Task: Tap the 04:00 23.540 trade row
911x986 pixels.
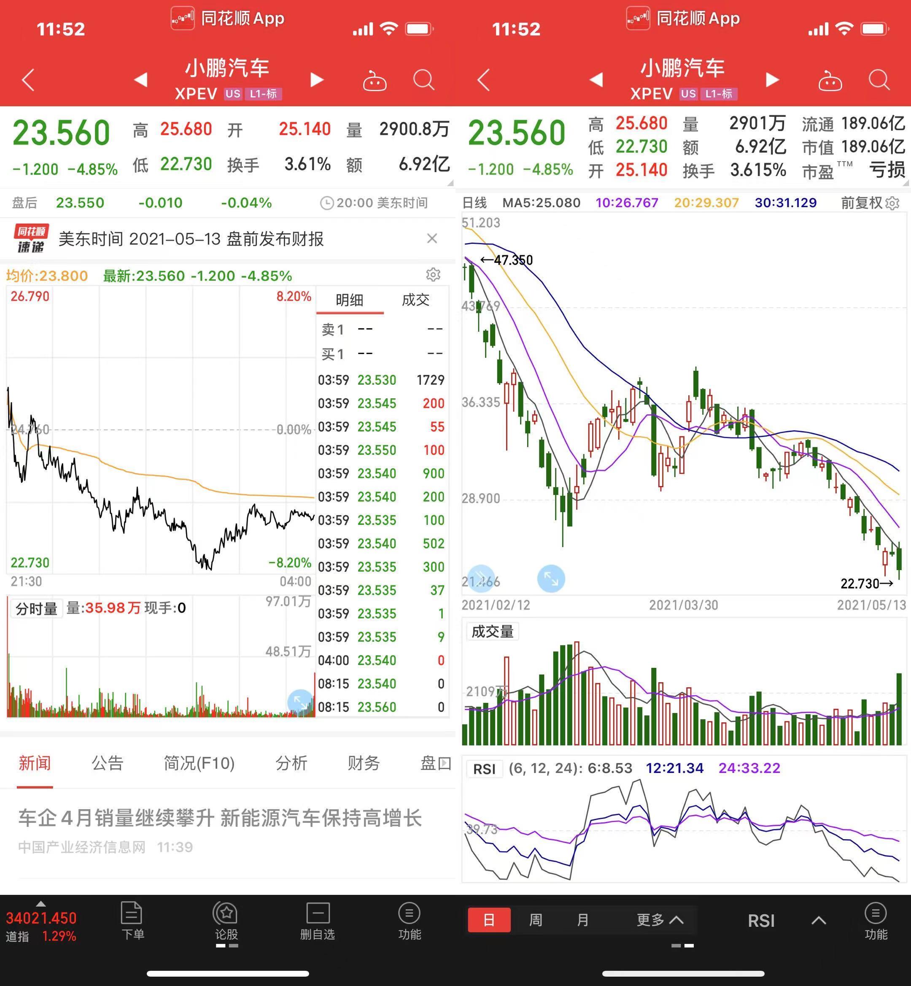Action: 382,660
